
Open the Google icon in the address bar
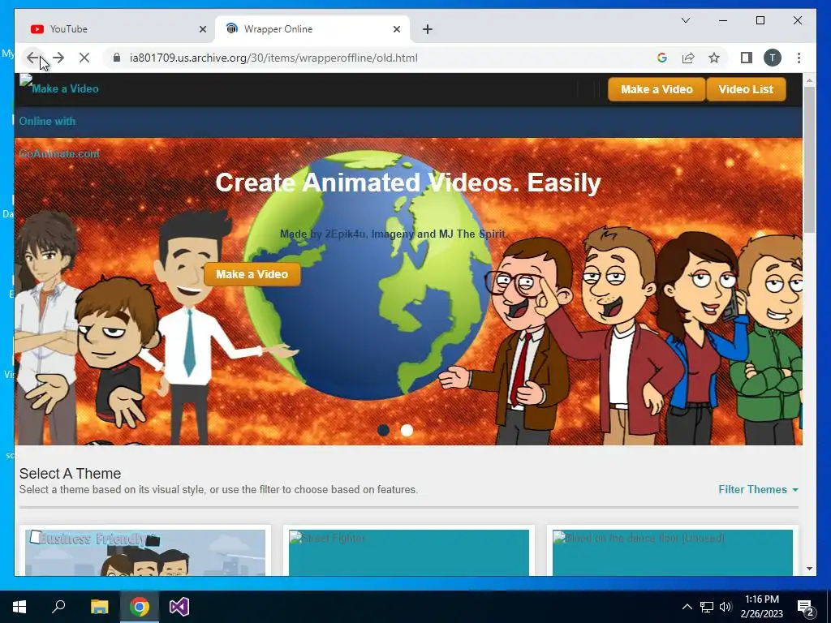click(662, 58)
